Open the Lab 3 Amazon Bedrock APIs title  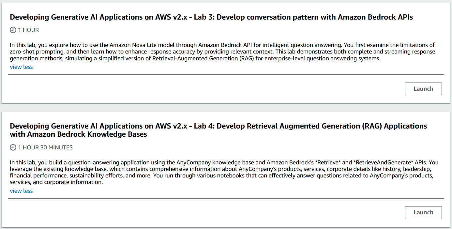coord(211,17)
